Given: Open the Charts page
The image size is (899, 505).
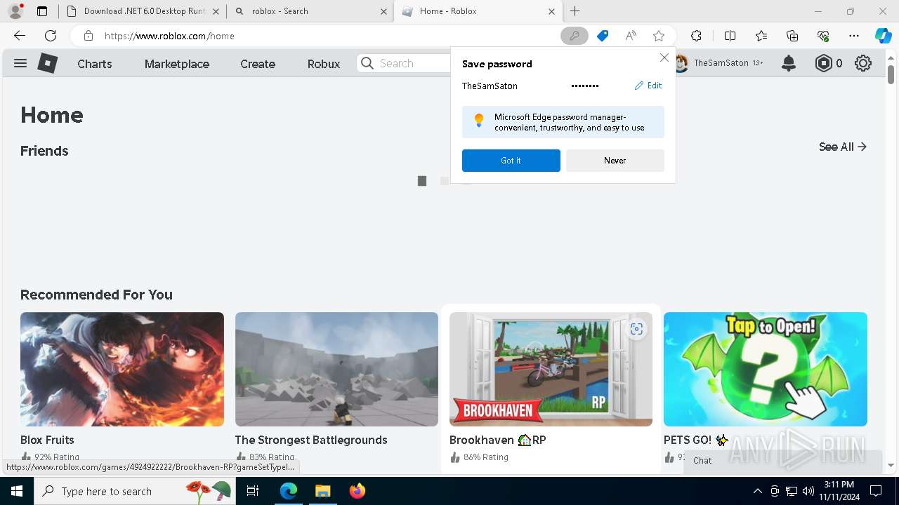Looking at the screenshot, I should click(x=95, y=64).
